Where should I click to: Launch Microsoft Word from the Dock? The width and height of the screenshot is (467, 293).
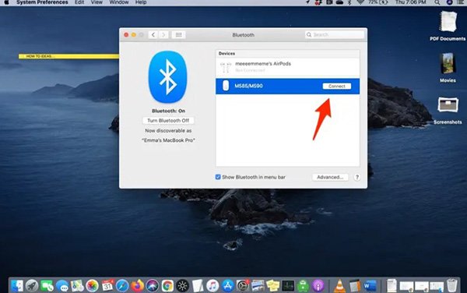coord(370,286)
